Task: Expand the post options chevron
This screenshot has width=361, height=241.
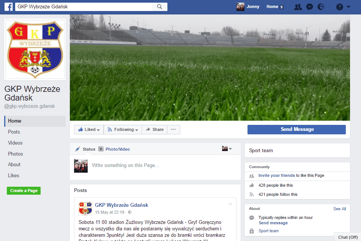Action: click(x=230, y=204)
